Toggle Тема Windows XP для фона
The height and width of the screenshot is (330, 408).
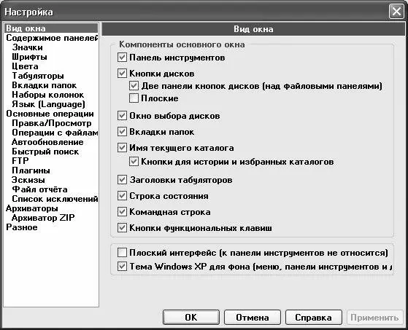point(122,267)
